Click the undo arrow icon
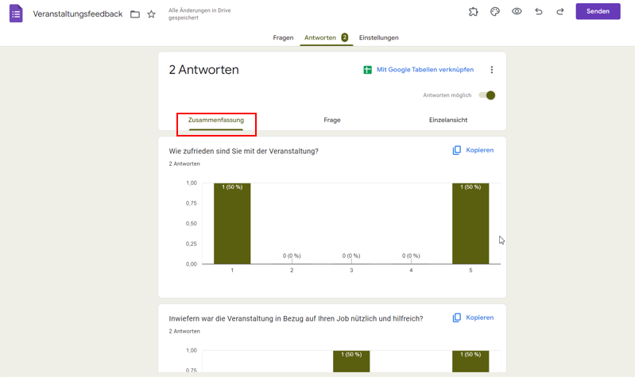 pyautogui.click(x=539, y=12)
